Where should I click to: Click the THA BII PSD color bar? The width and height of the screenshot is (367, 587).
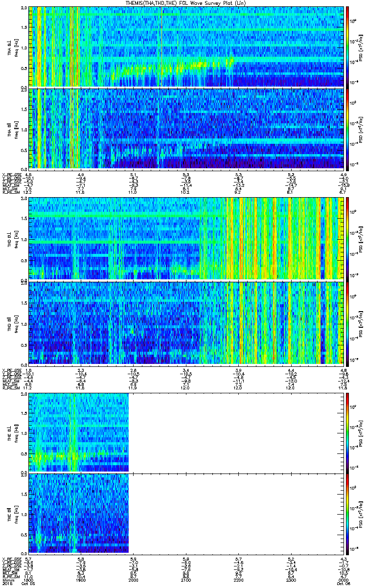coord(348,129)
